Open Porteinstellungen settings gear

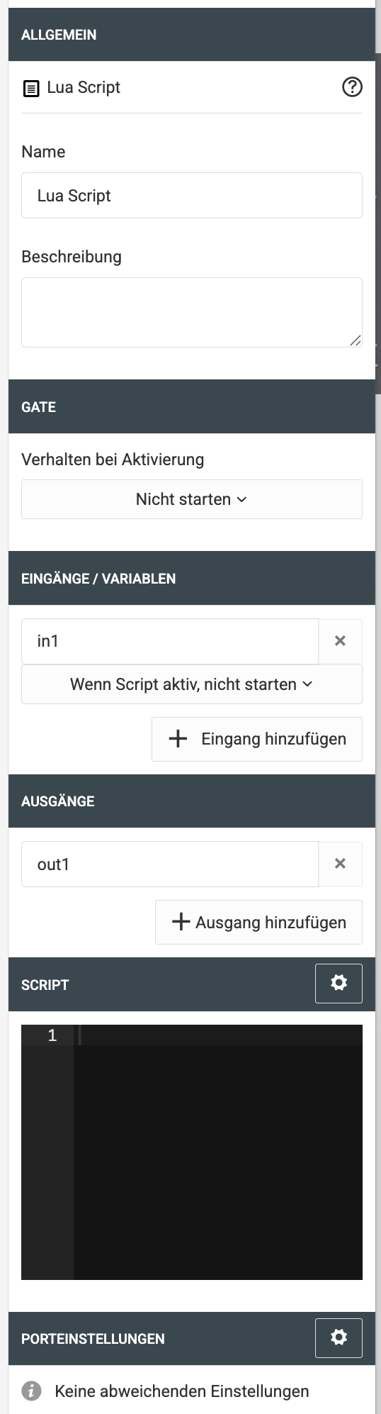point(339,1337)
